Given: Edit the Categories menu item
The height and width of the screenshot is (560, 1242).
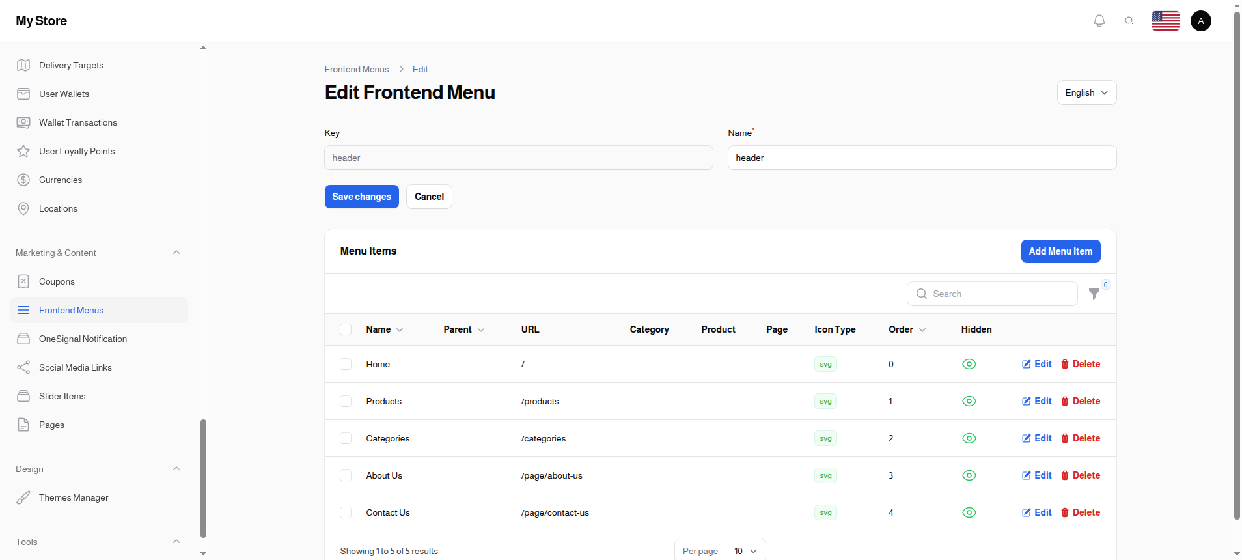Looking at the screenshot, I should pos(1037,438).
